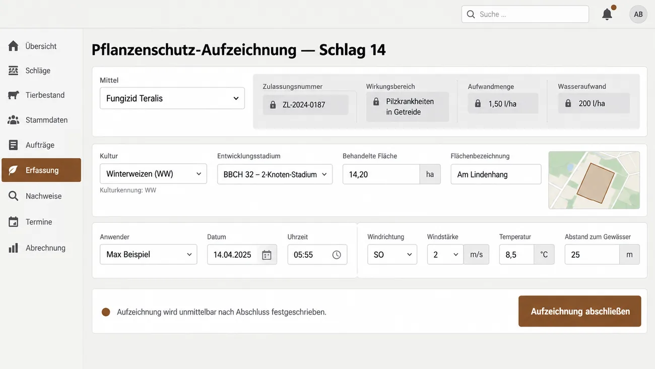Open the Kultur dropdown Winterweizen (WW)
This screenshot has width=655, height=369.
153,174
